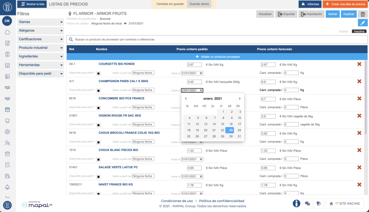The height and width of the screenshot is (212, 369).
Task: Delete the list with trash icon
Action: pyautogui.click(x=363, y=14)
